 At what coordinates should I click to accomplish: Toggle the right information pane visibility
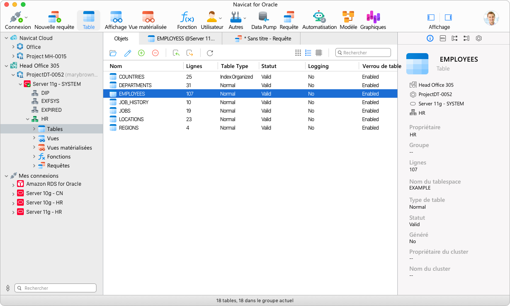tap(448, 17)
